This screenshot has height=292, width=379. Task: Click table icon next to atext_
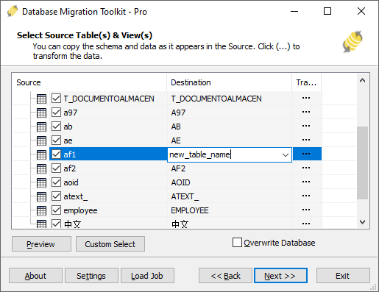pos(41,196)
